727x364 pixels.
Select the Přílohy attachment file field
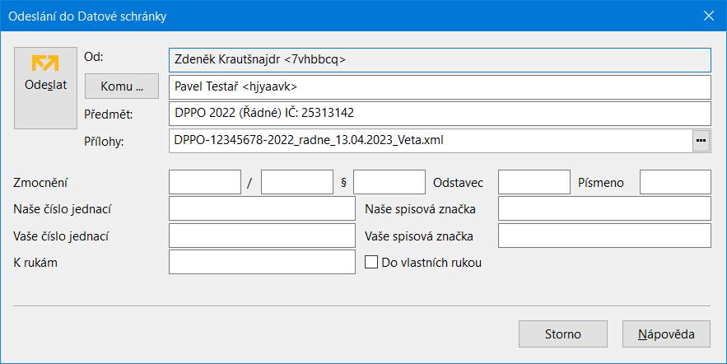click(x=431, y=141)
